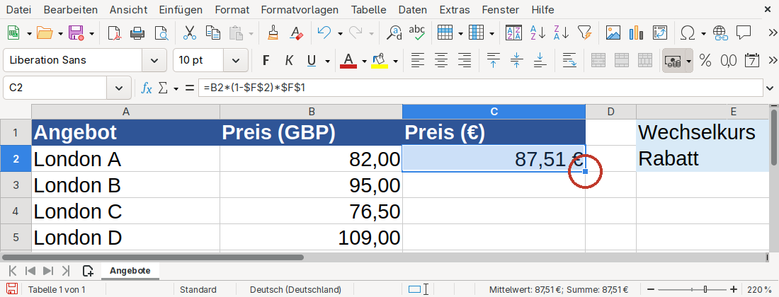Click the redo arrow

356,33
